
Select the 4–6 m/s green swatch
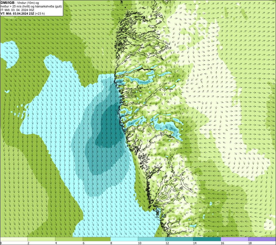pos(69,239)
